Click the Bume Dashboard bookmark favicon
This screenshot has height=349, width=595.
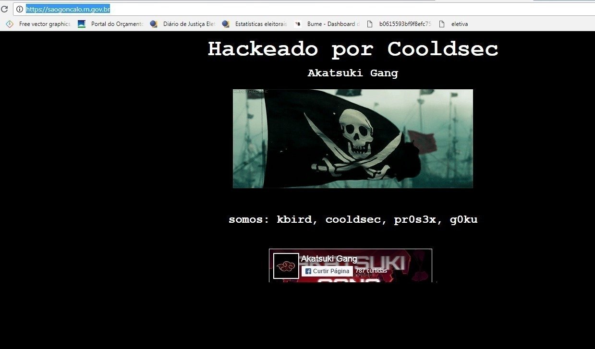(298, 24)
